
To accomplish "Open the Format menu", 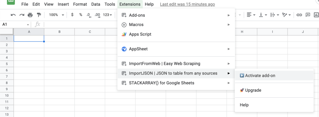I will pos(80,4).
